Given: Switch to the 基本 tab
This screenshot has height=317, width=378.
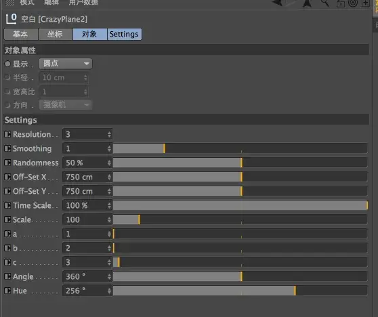Looking at the screenshot, I should (x=21, y=34).
